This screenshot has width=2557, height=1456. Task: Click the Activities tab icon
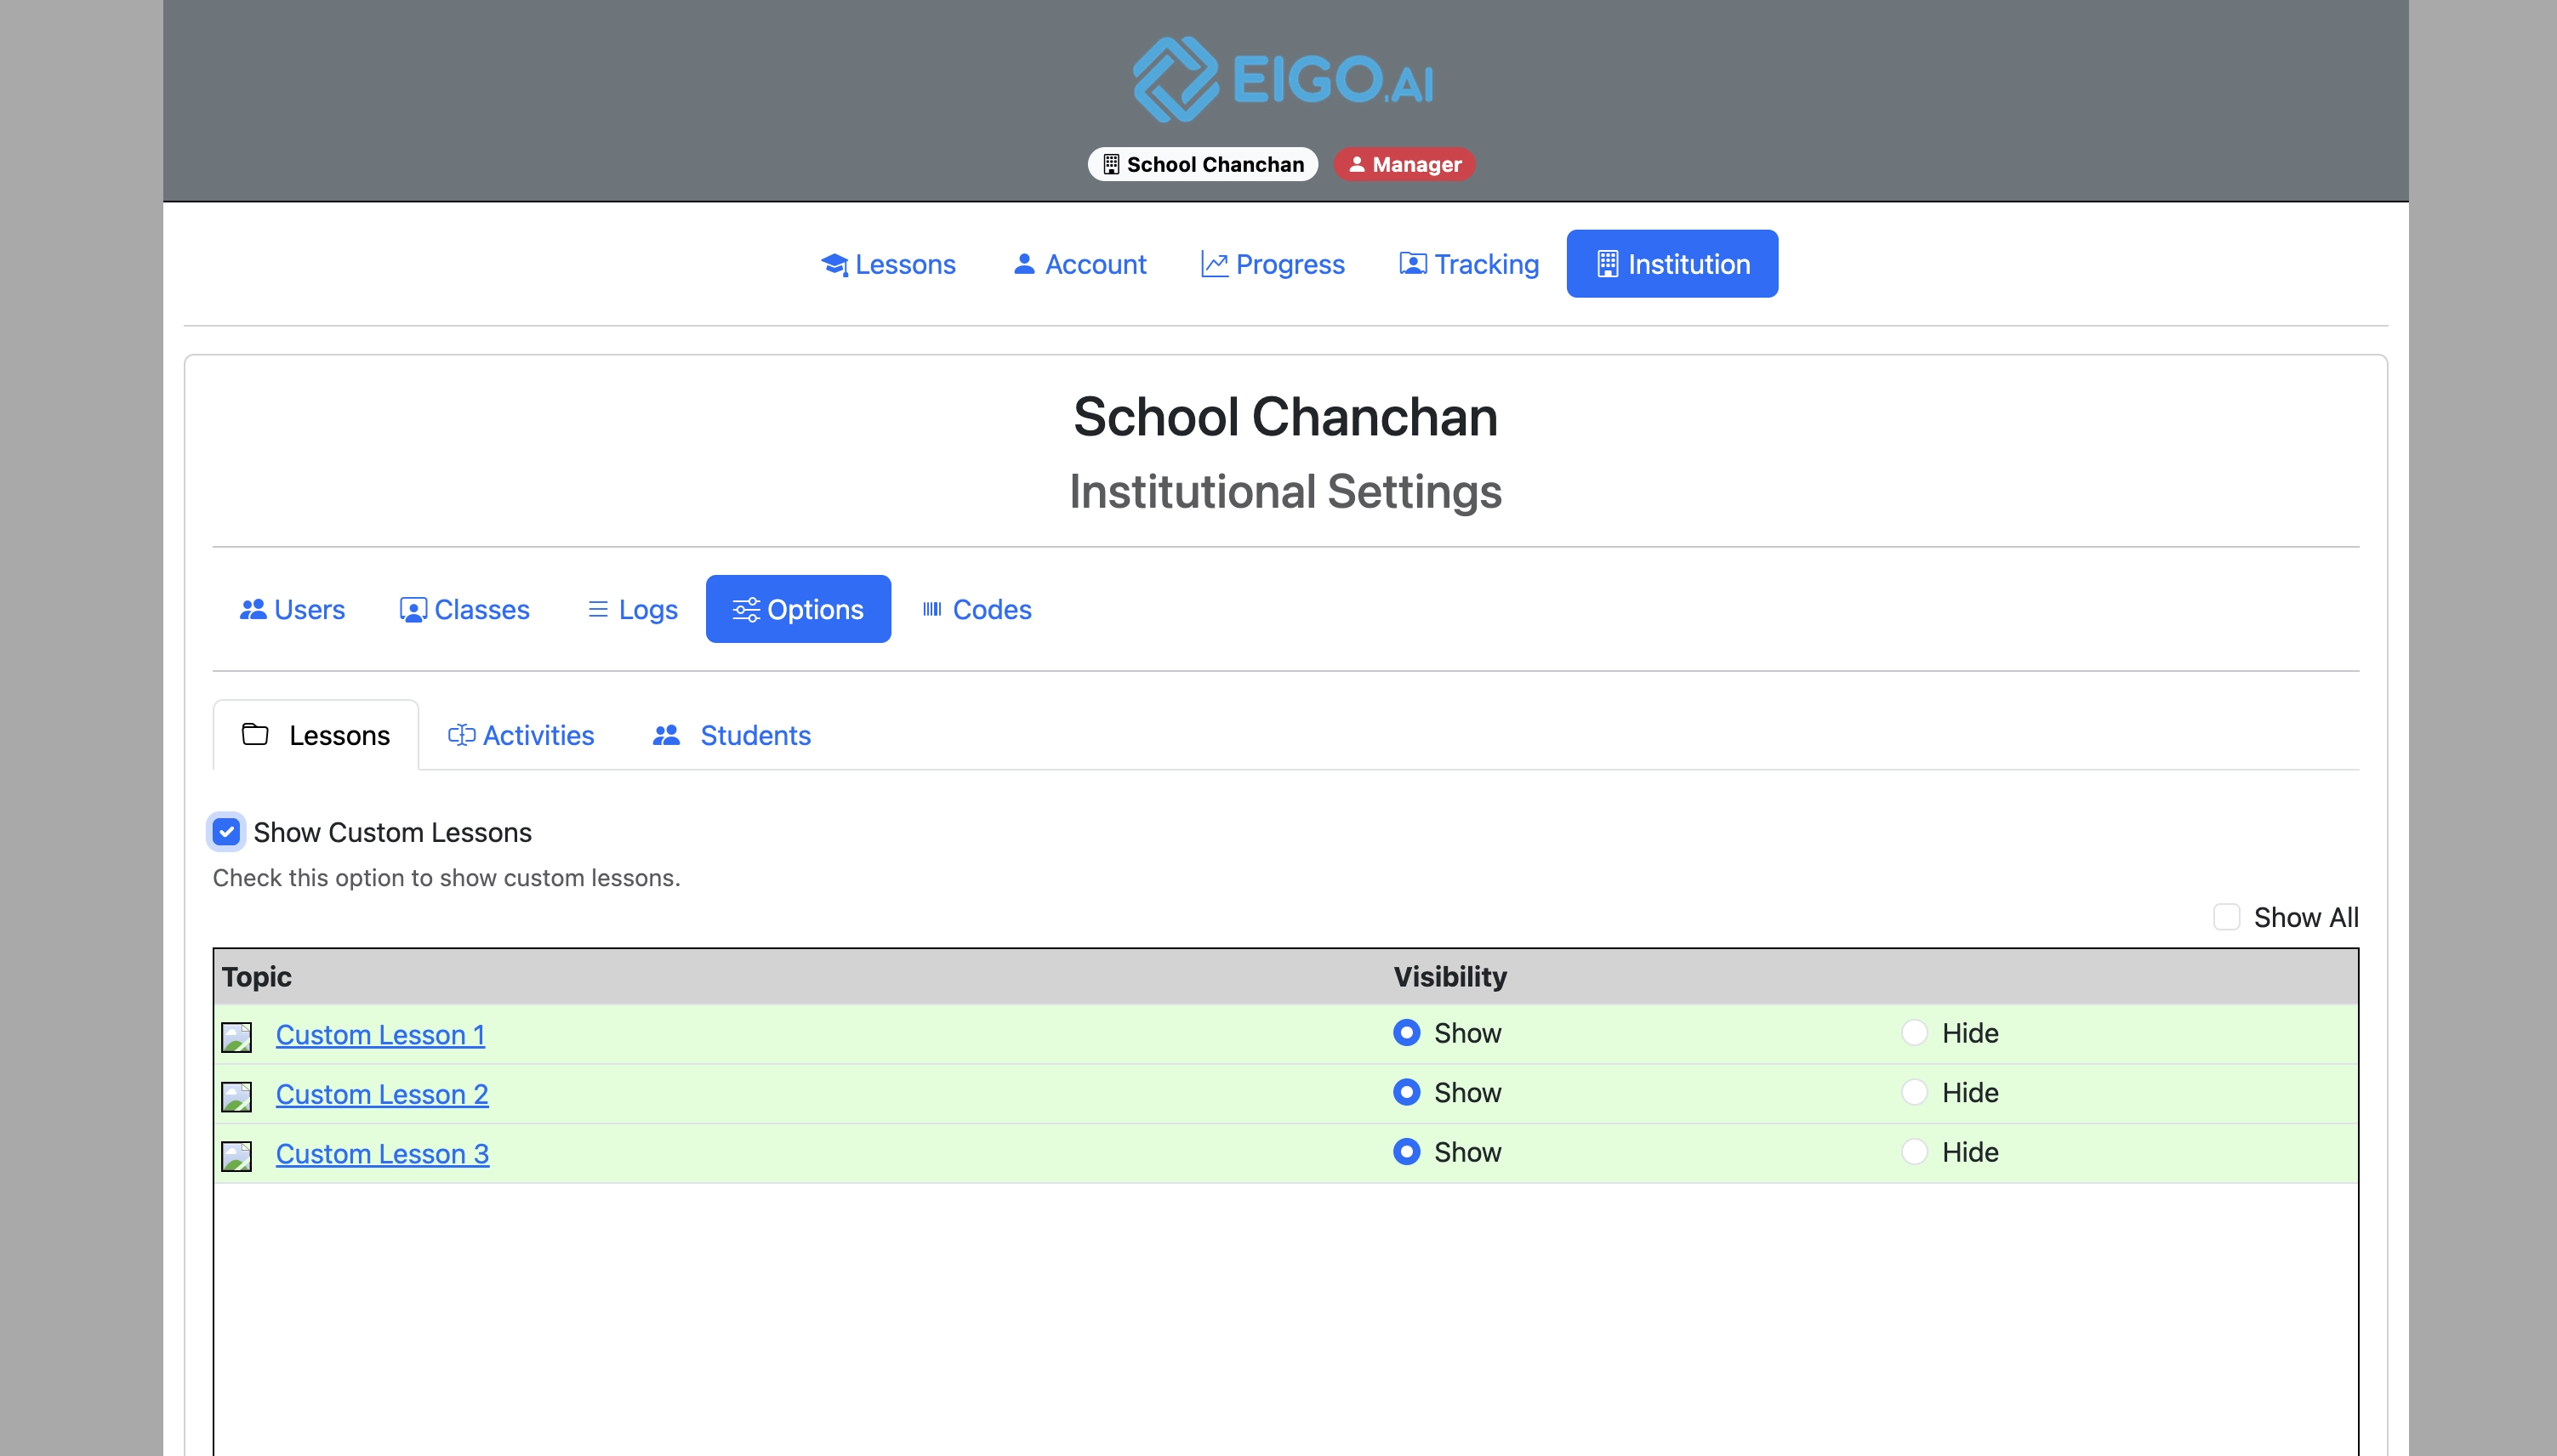coord(461,735)
